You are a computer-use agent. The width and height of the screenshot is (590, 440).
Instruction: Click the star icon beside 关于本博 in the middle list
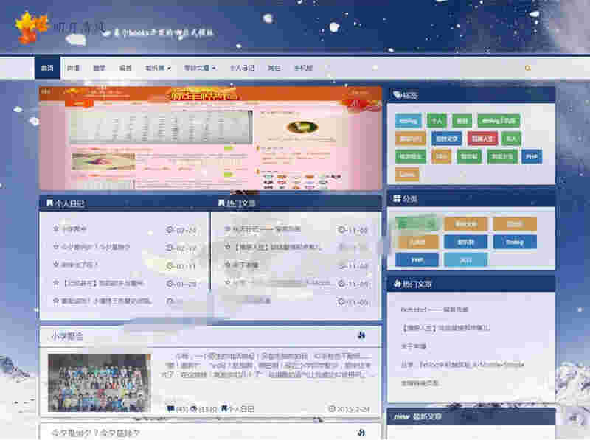[228, 265]
